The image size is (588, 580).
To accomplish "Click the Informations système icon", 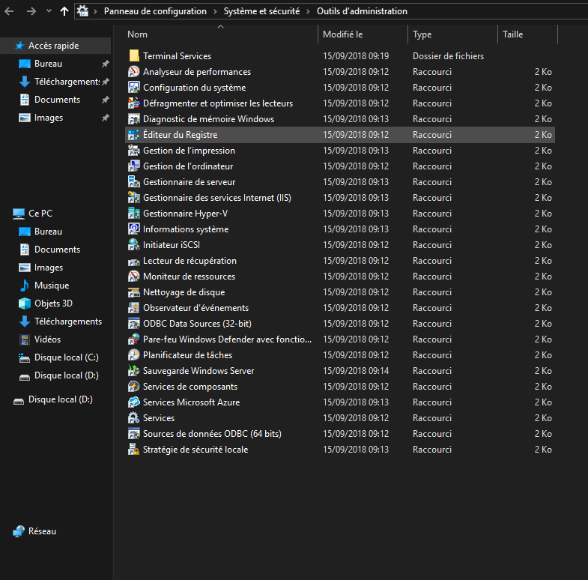I will click(134, 229).
